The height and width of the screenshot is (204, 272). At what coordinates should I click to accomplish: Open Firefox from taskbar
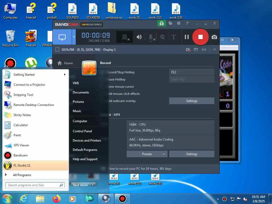[x=57, y=199]
